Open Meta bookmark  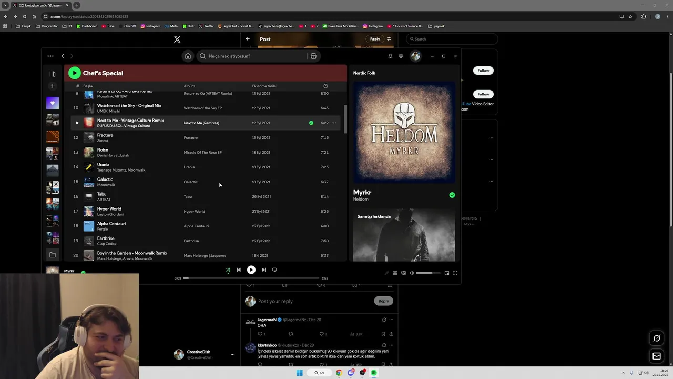click(x=171, y=26)
